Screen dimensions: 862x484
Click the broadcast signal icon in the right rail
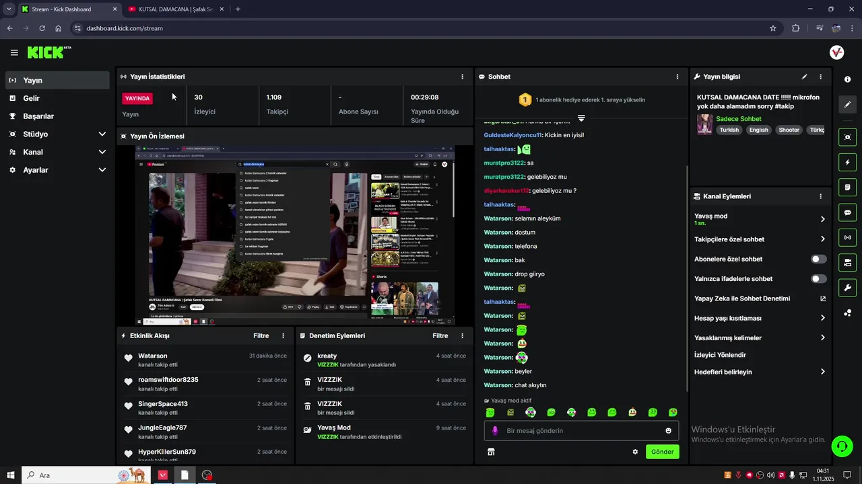pos(847,237)
